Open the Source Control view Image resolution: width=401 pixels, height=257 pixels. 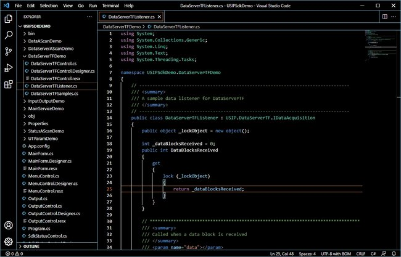coord(9,52)
